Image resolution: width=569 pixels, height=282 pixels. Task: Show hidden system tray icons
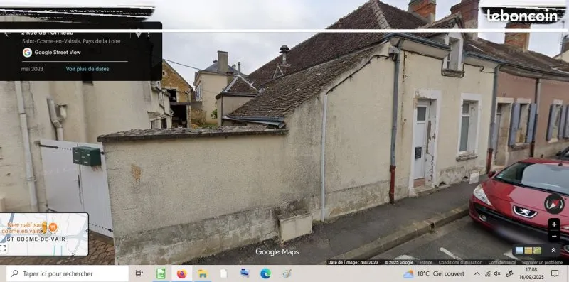(x=477, y=273)
